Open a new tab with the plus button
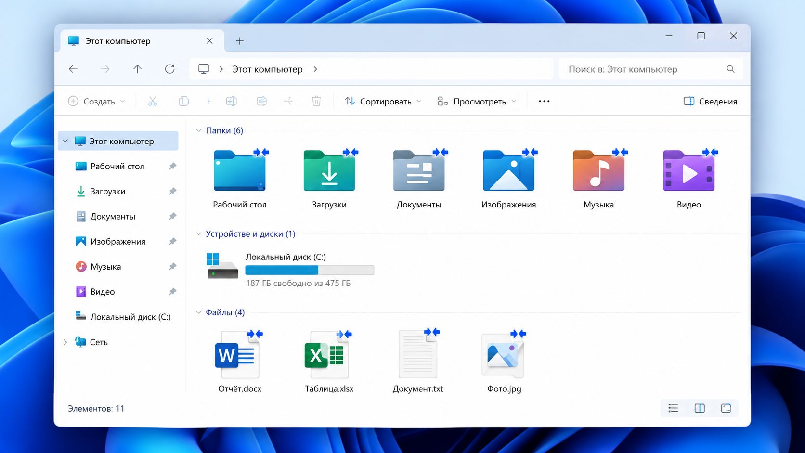This screenshot has height=453, width=805. [240, 41]
